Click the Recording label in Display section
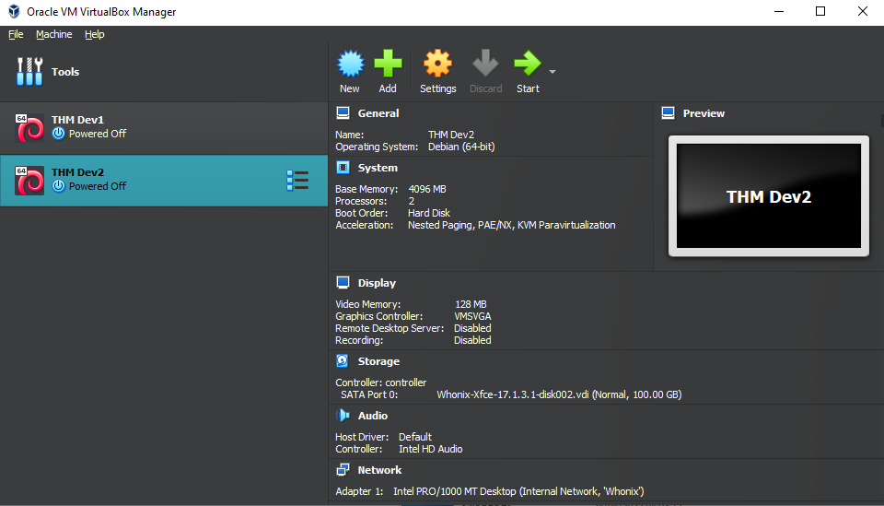Viewport: 884px width, 506px height. point(359,340)
